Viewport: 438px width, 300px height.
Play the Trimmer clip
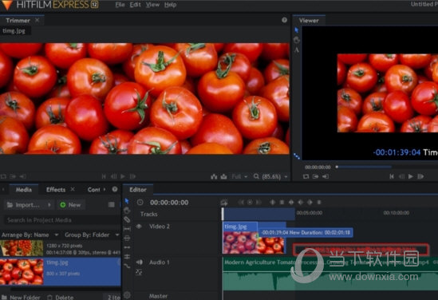[123, 176]
